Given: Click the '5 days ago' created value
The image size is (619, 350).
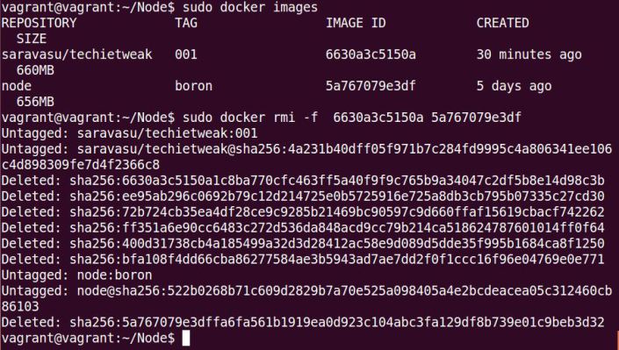Looking at the screenshot, I should pos(514,86).
